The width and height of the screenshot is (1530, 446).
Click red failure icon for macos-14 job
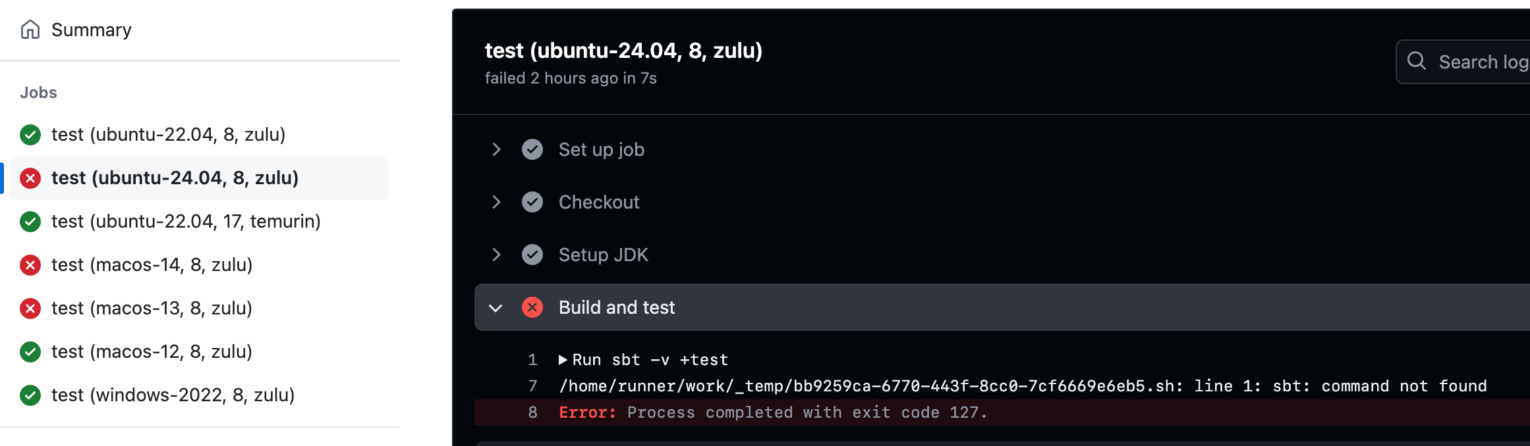(30, 265)
